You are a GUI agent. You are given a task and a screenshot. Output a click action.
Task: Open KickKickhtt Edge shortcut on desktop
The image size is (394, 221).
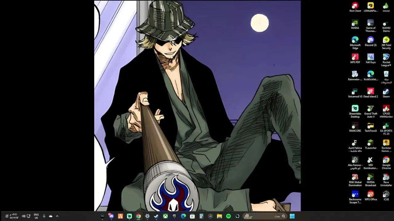point(371,76)
